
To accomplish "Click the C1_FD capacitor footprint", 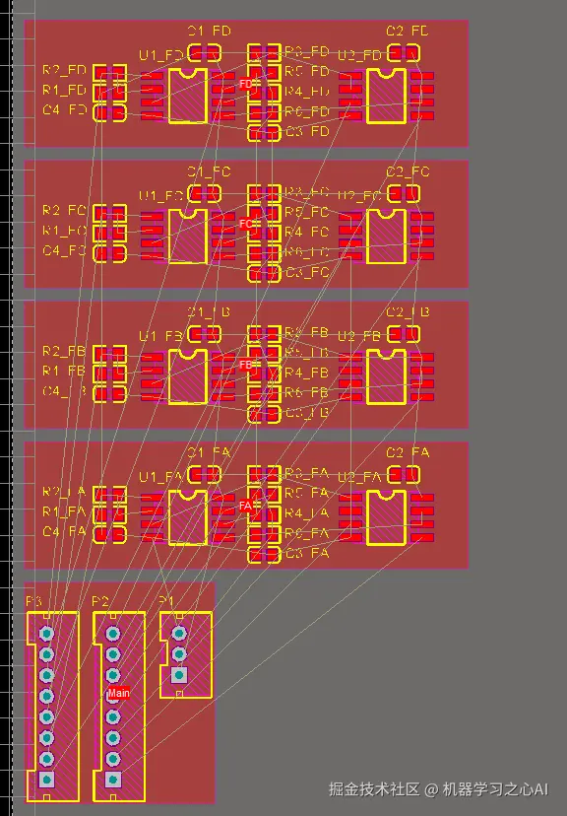I will pyautogui.click(x=204, y=53).
